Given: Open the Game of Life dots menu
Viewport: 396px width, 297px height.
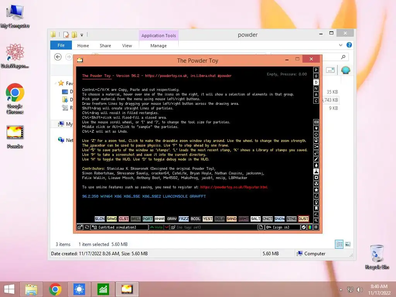Looking at the screenshot, I should (316, 196).
